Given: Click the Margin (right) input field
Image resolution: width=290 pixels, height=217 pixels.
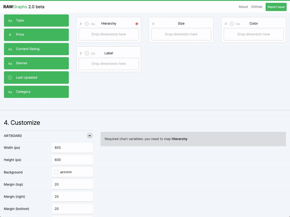Looking at the screenshot, I should 72,197.
